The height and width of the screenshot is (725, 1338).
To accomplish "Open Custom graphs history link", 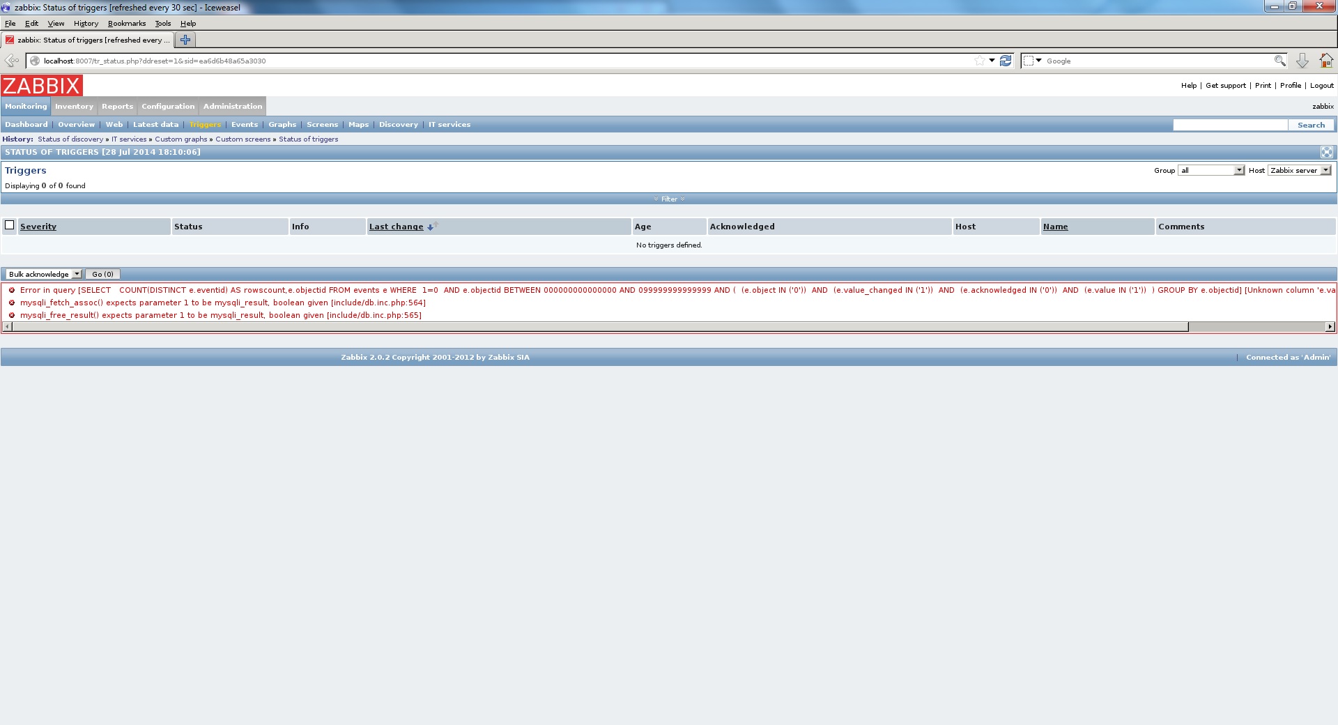I will point(181,139).
